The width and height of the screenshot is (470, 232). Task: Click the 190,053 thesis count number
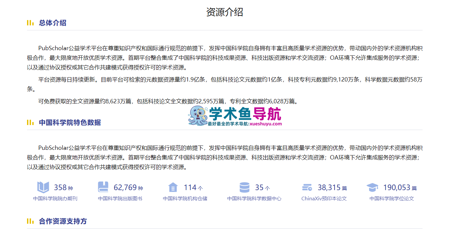click(x=397, y=188)
